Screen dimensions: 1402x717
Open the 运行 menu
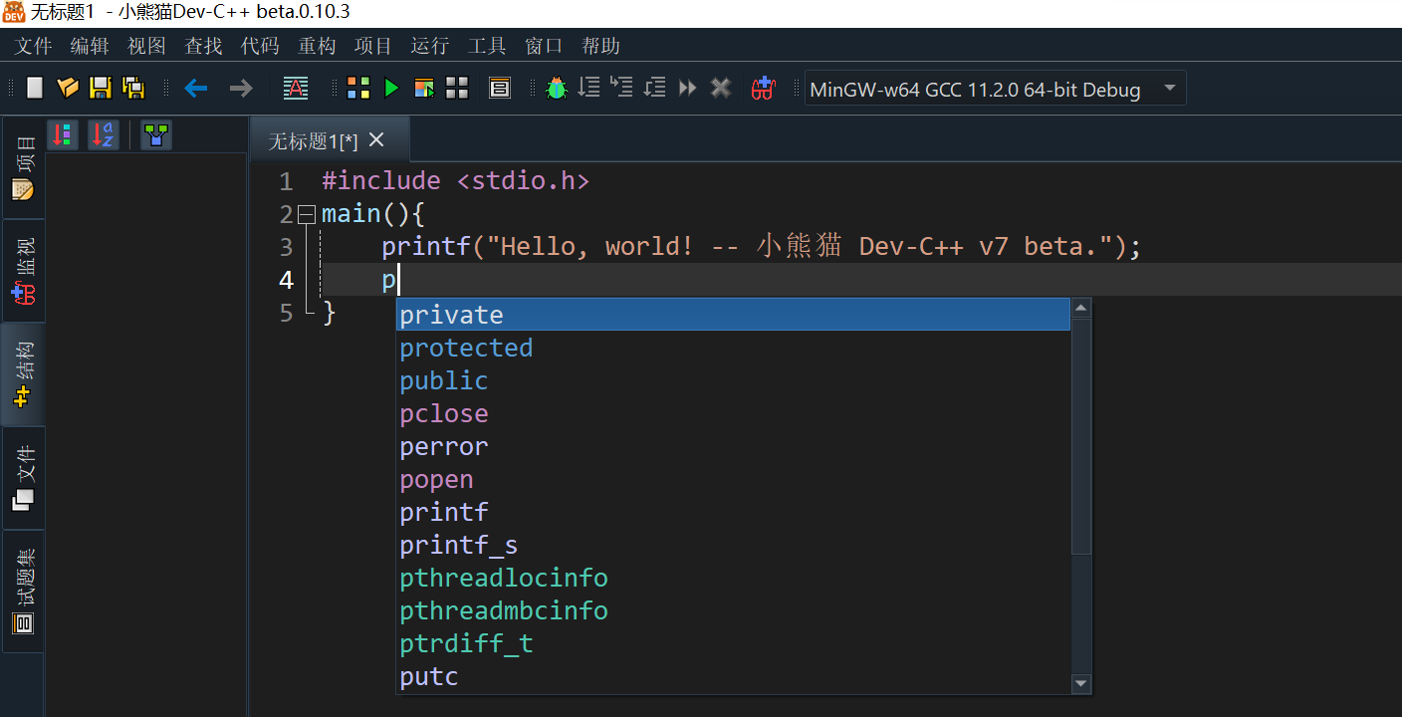[x=430, y=46]
